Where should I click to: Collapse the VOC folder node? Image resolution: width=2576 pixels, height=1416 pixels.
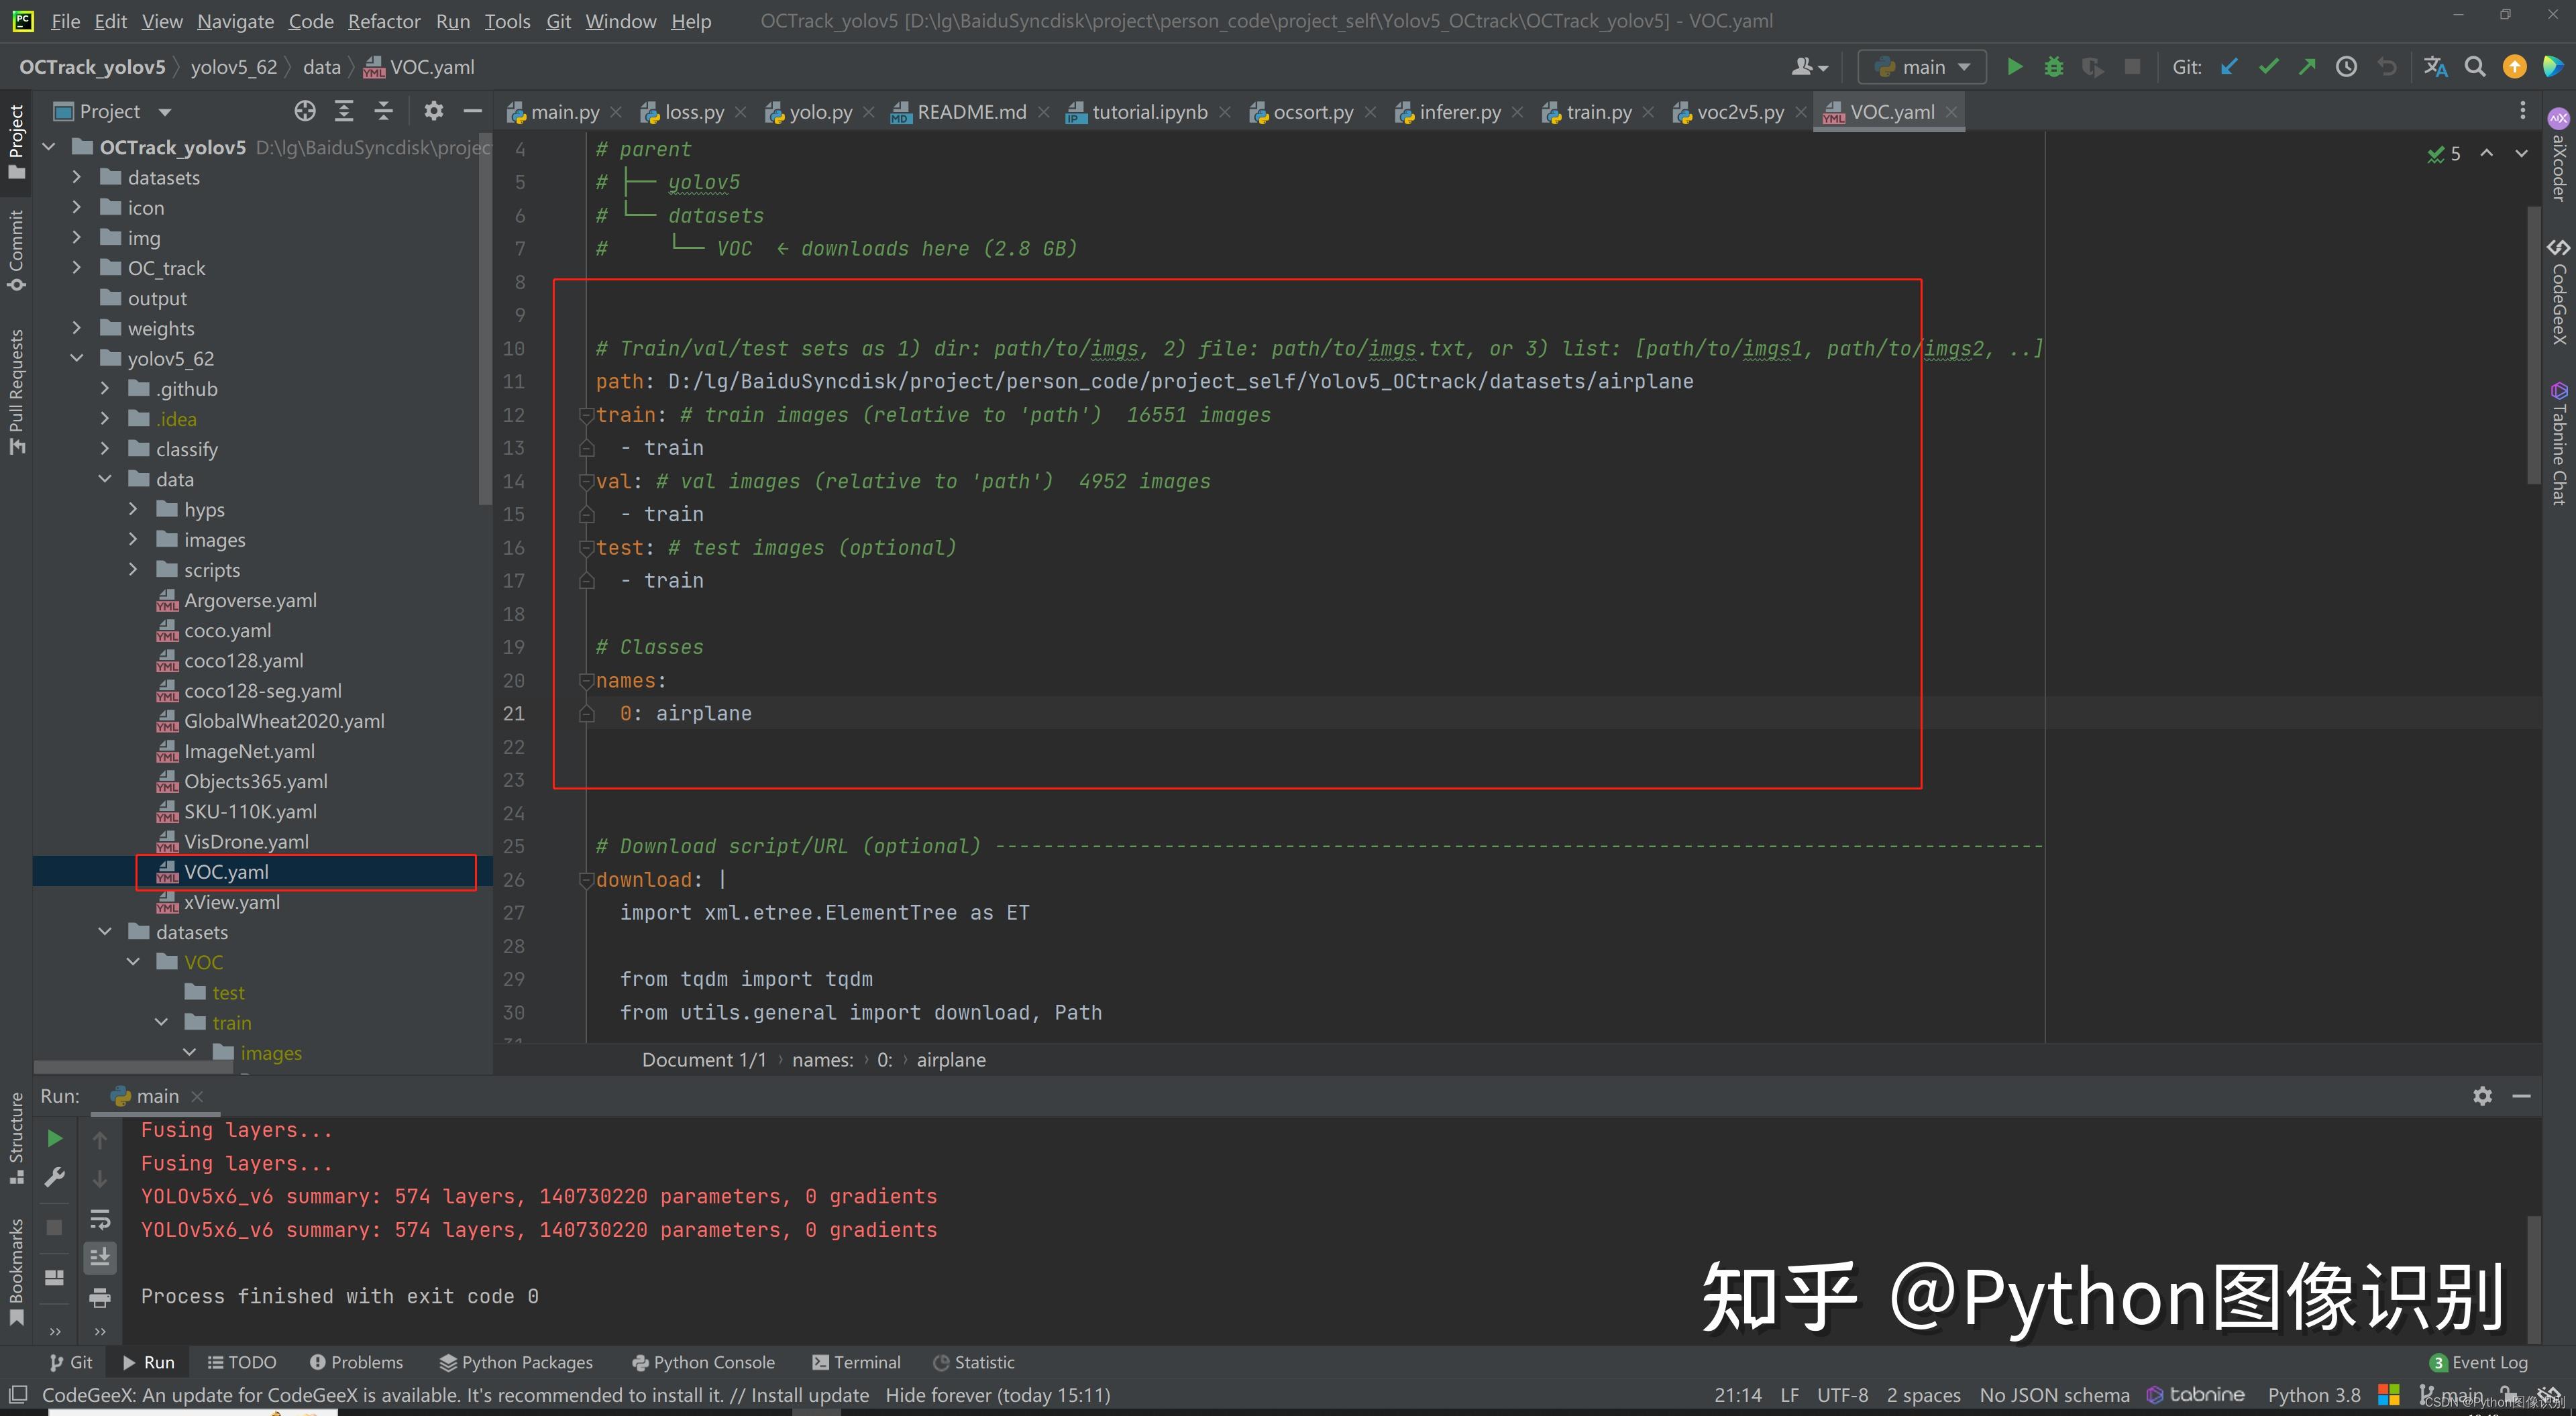(x=134, y=961)
